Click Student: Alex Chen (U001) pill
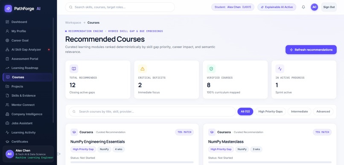The image size is (344, 165). point(233,7)
